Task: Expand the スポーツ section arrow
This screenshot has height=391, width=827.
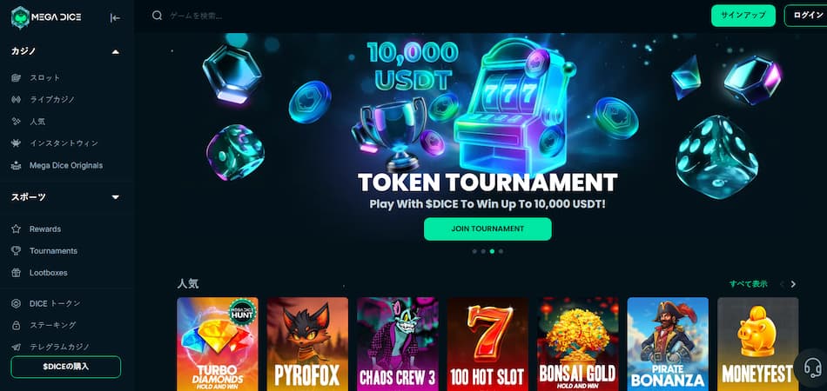Action: (x=116, y=197)
